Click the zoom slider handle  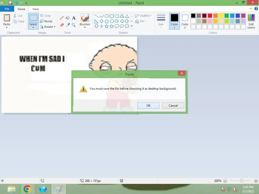tap(242, 181)
